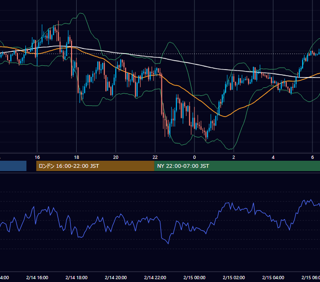Image resolution: width=320 pixels, height=282 pixels.
Task: Click the '4' hour label on price chart axis
Action: pyautogui.click(x=273, y=157)
